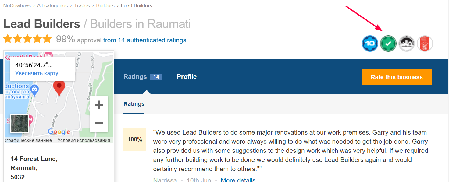
Task: Switch map to satellite view thumbnail
Action: click(x=20, y=124)
